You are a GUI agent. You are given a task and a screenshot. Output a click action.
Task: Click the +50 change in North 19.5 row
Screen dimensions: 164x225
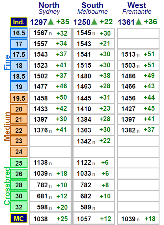61,97
